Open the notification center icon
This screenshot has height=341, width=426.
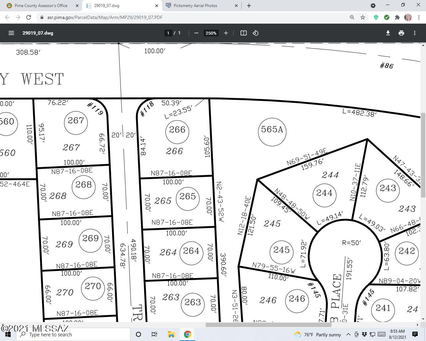[x=415, y=334]
